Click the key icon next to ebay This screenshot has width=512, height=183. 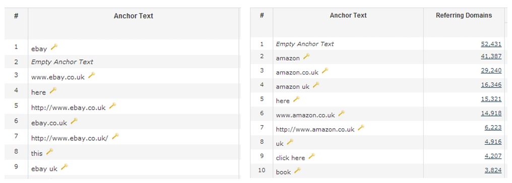point(54,47)
